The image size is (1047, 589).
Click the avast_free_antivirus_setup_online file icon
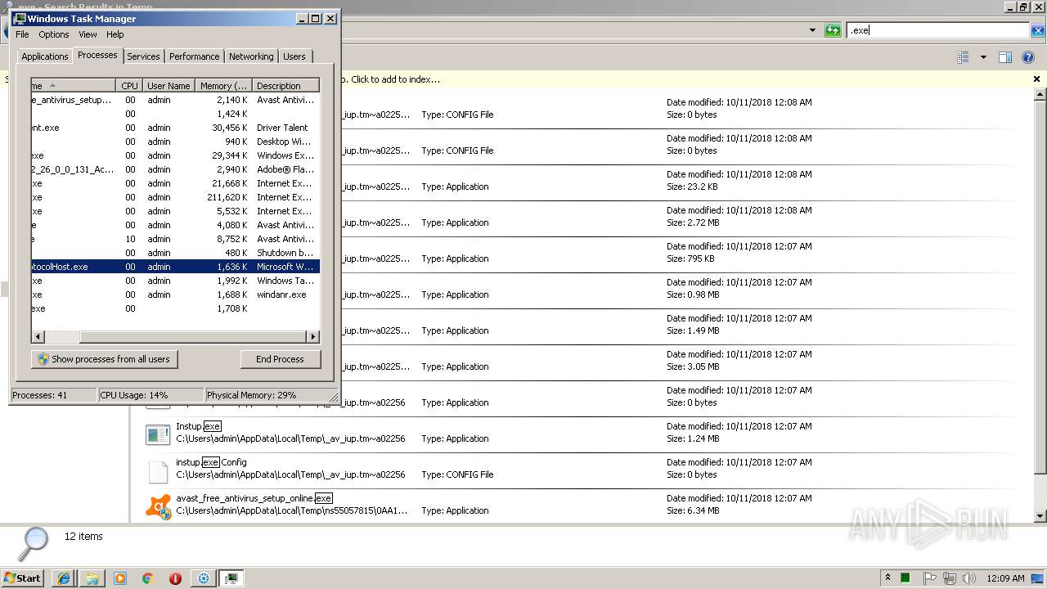point(158,506)
